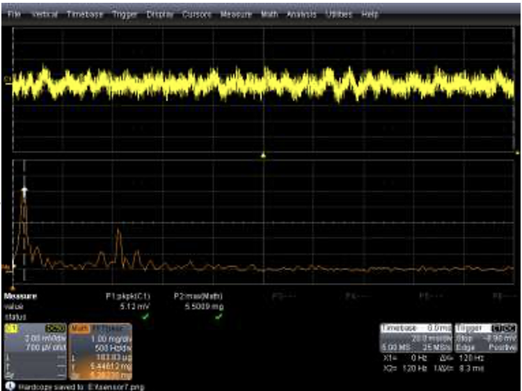
Task: Open the Cursors menu
Action: tap(196, 14)
